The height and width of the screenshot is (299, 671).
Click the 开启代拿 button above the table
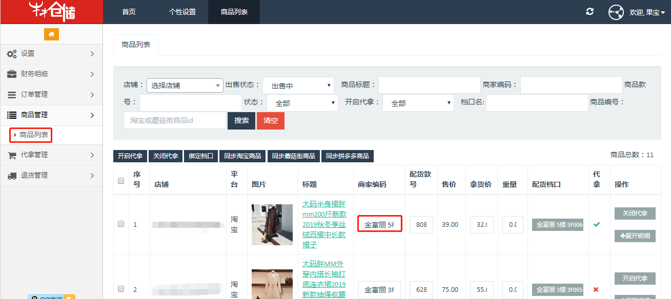click(x=130, y=156)
